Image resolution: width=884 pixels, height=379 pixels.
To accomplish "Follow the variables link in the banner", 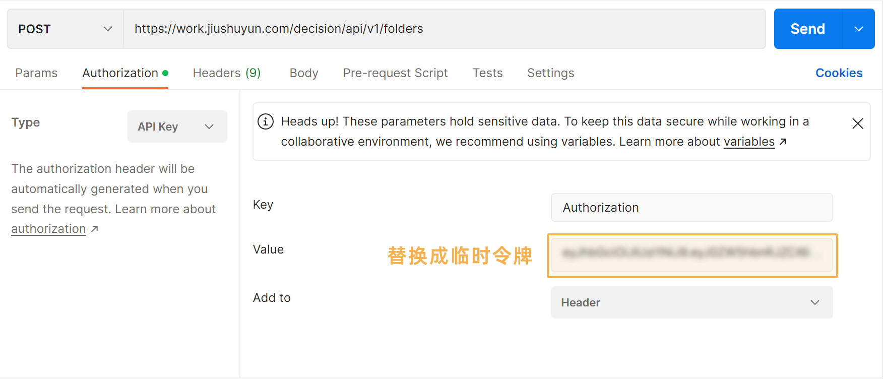I will click(x=749, y=142).
